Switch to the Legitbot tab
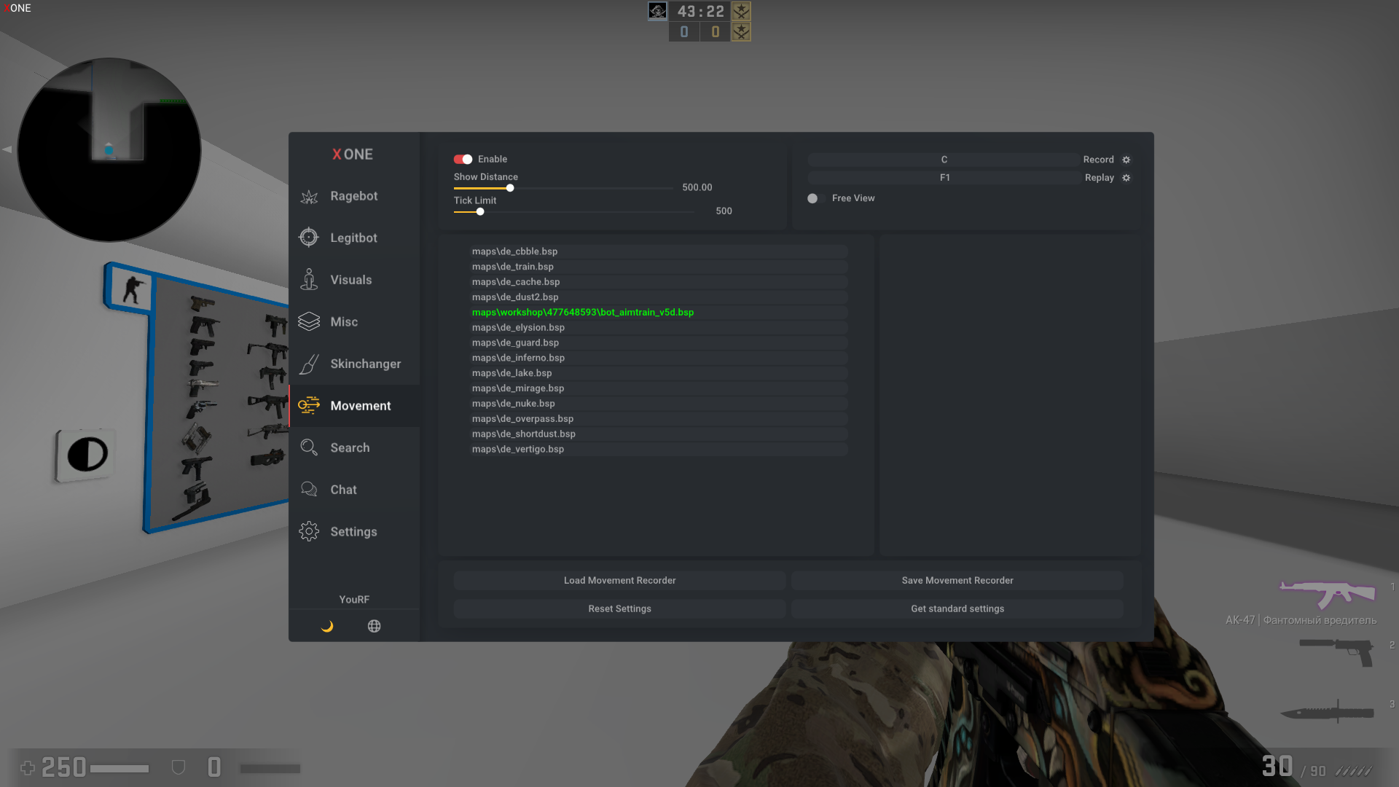Image resolution: width=1399 pixels, height=787 pixels. point(354,238)
